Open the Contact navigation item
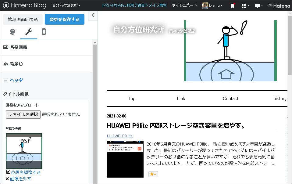The width and height of the screenshot is (292, 184). tap(230, 99)
